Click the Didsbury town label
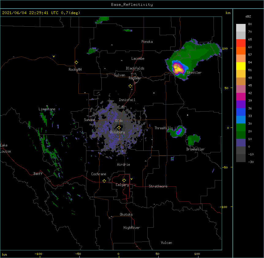This screenshot has width=264, height=258. coord(118,132)
